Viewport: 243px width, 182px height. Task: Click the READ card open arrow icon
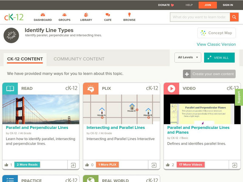click(x=73, y=165)
